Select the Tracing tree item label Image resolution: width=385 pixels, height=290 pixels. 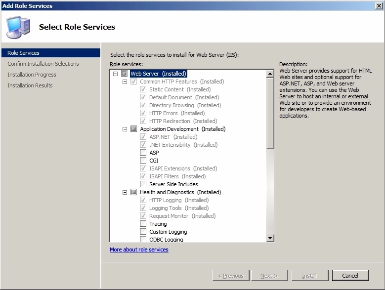click(x=158, y=224)
